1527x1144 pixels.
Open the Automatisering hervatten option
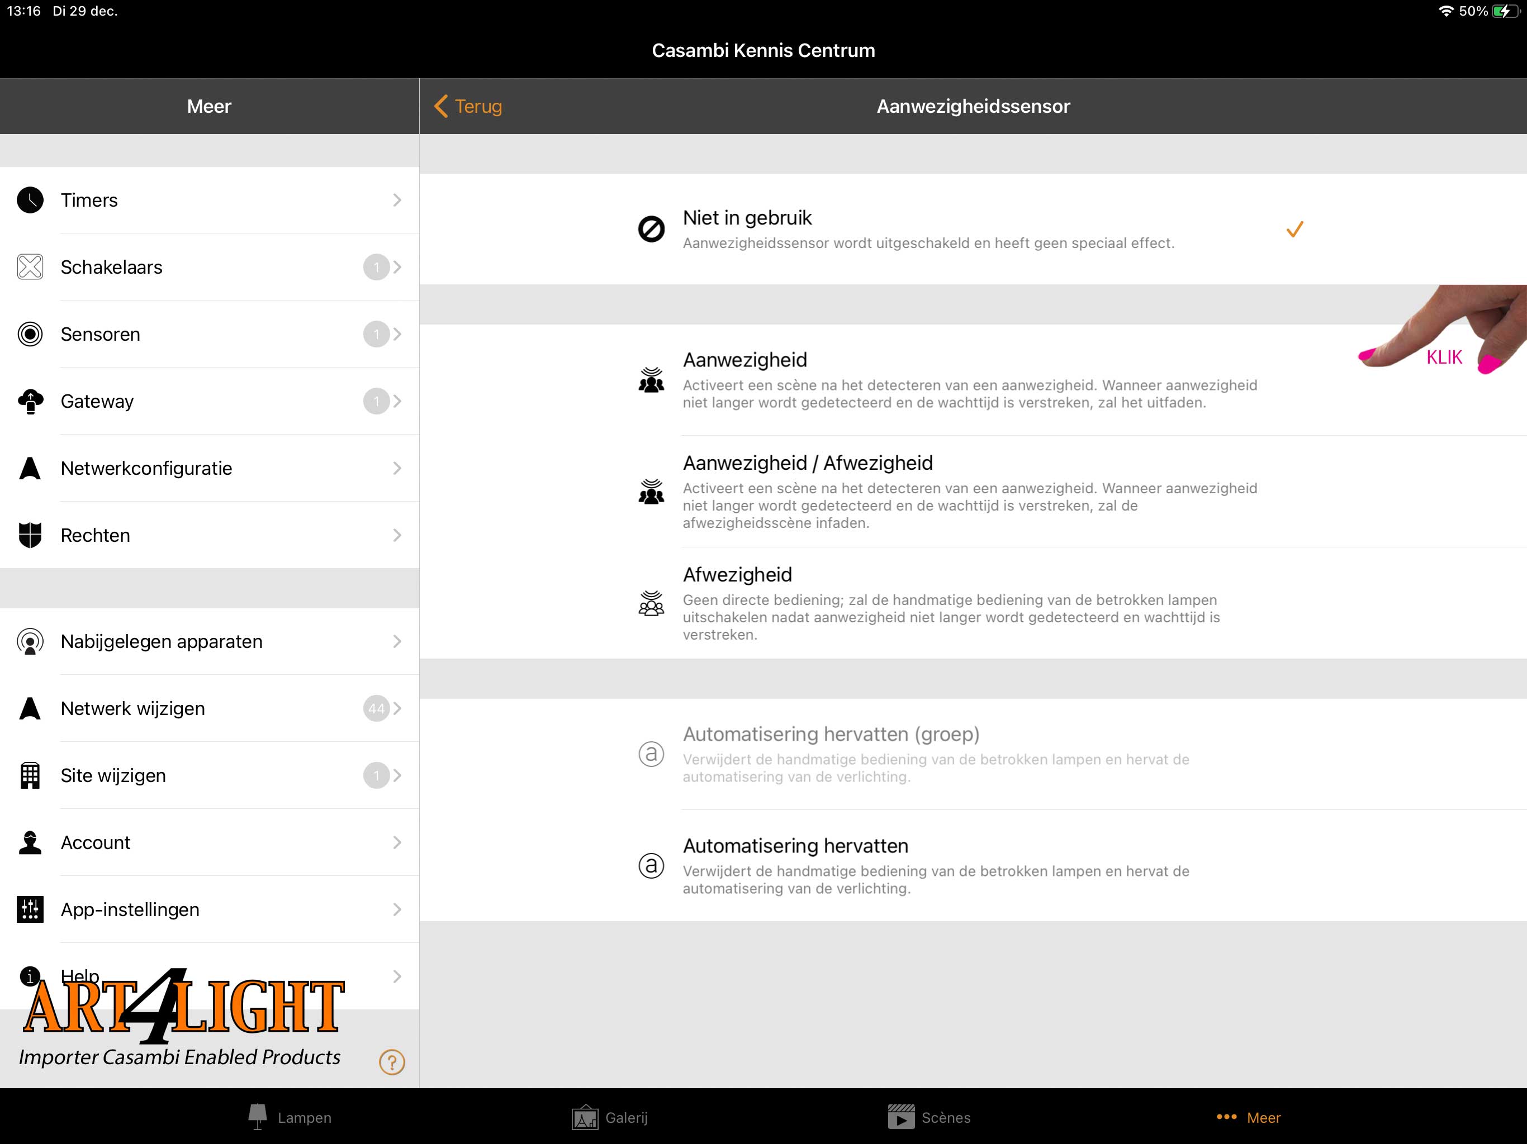pyautogui.click(x=974, y=864)
